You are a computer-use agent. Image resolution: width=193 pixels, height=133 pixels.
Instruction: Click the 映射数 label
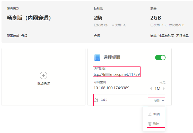click(99, 9)
